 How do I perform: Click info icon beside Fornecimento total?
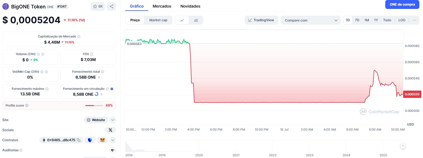coord(103,72)
